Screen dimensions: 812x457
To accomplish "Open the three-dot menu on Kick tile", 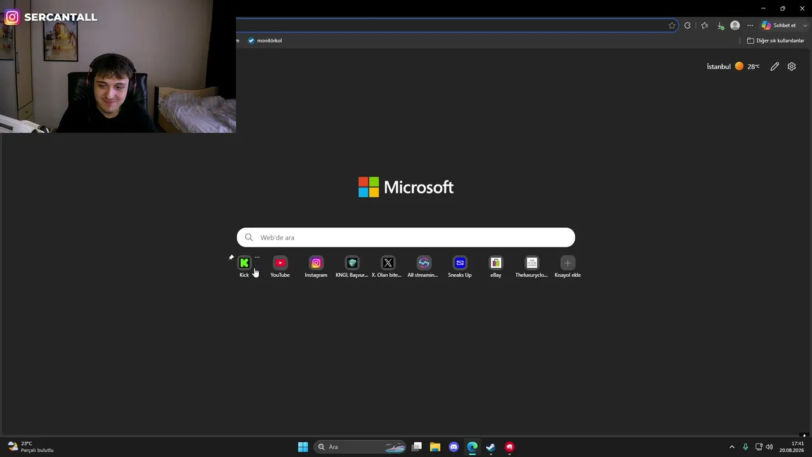I will (x=257, y=257).
